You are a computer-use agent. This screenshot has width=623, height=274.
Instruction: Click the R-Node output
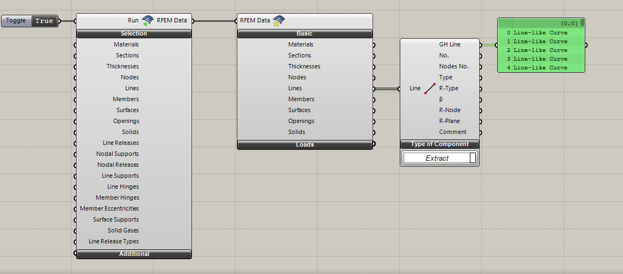coord(450,110)
